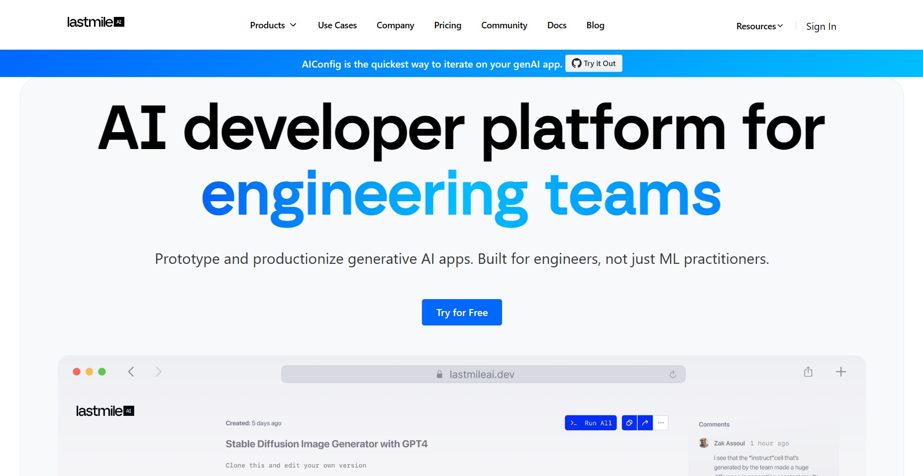The image size is (923, 476).
Task: Click 'Created: 5 days ago' text
Action: pyautogui.click(x=253, y=423)
